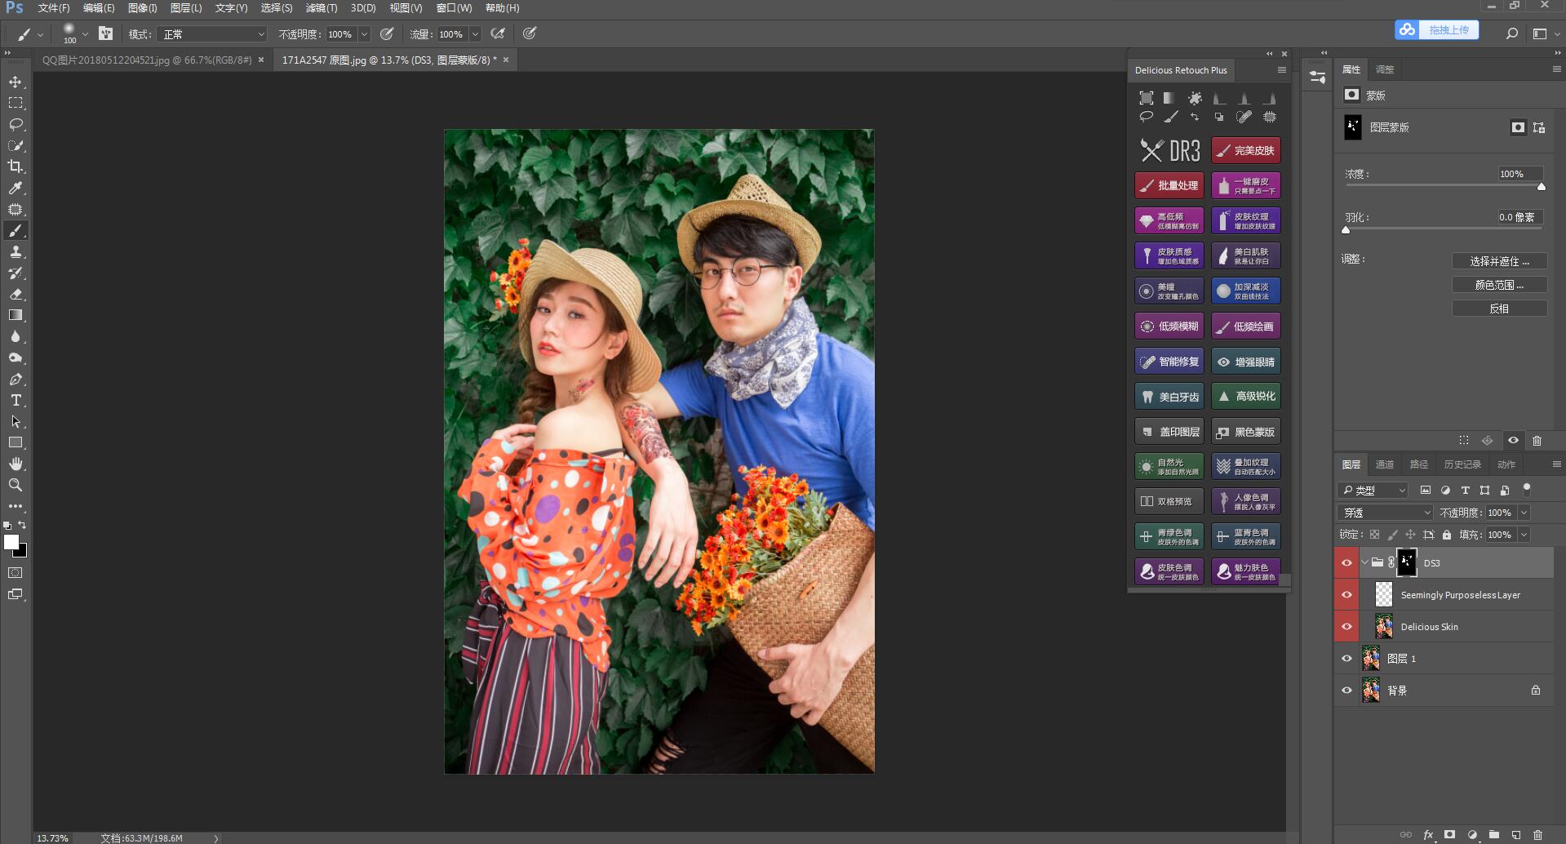This screenshot has width=1566, height=844.
Task: Select the Lasso tool
Action: tap(16, 124)
